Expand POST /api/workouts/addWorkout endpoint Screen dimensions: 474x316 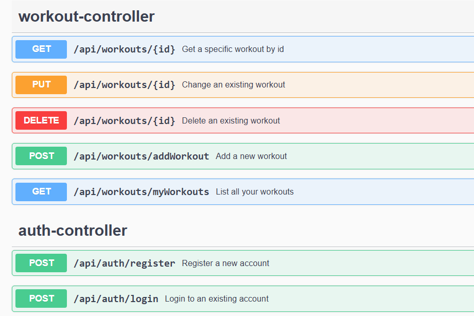[x=243, y=156]
